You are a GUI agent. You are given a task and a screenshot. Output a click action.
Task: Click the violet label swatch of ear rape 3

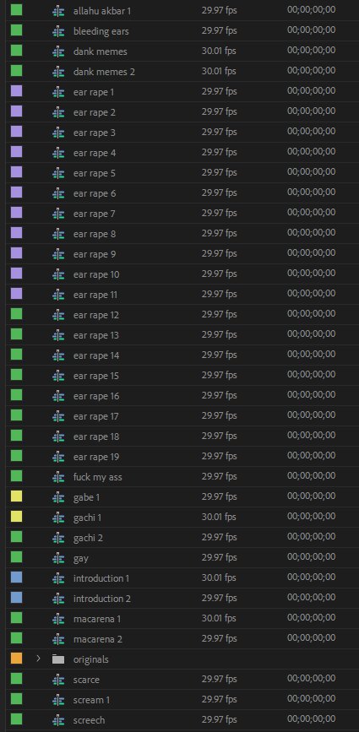click(x=16, y=131)
